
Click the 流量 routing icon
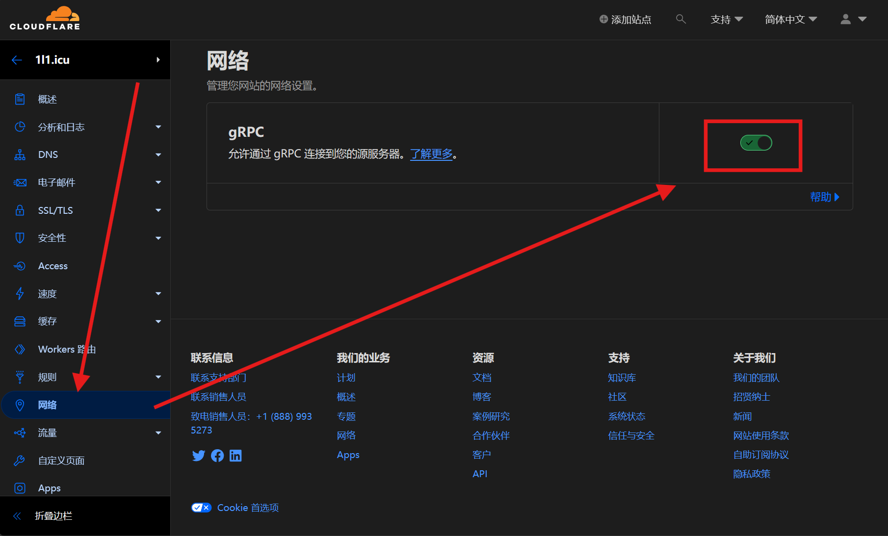click(x=20, y=433)
